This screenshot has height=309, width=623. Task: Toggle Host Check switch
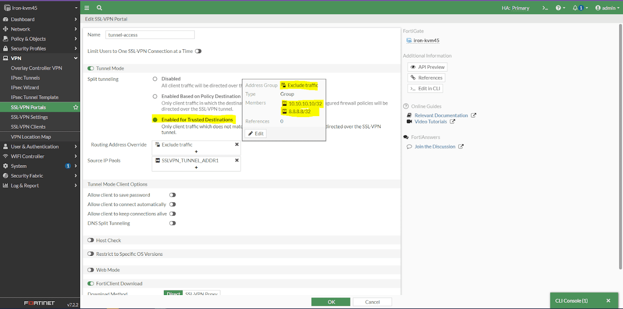tap(91, 240)
